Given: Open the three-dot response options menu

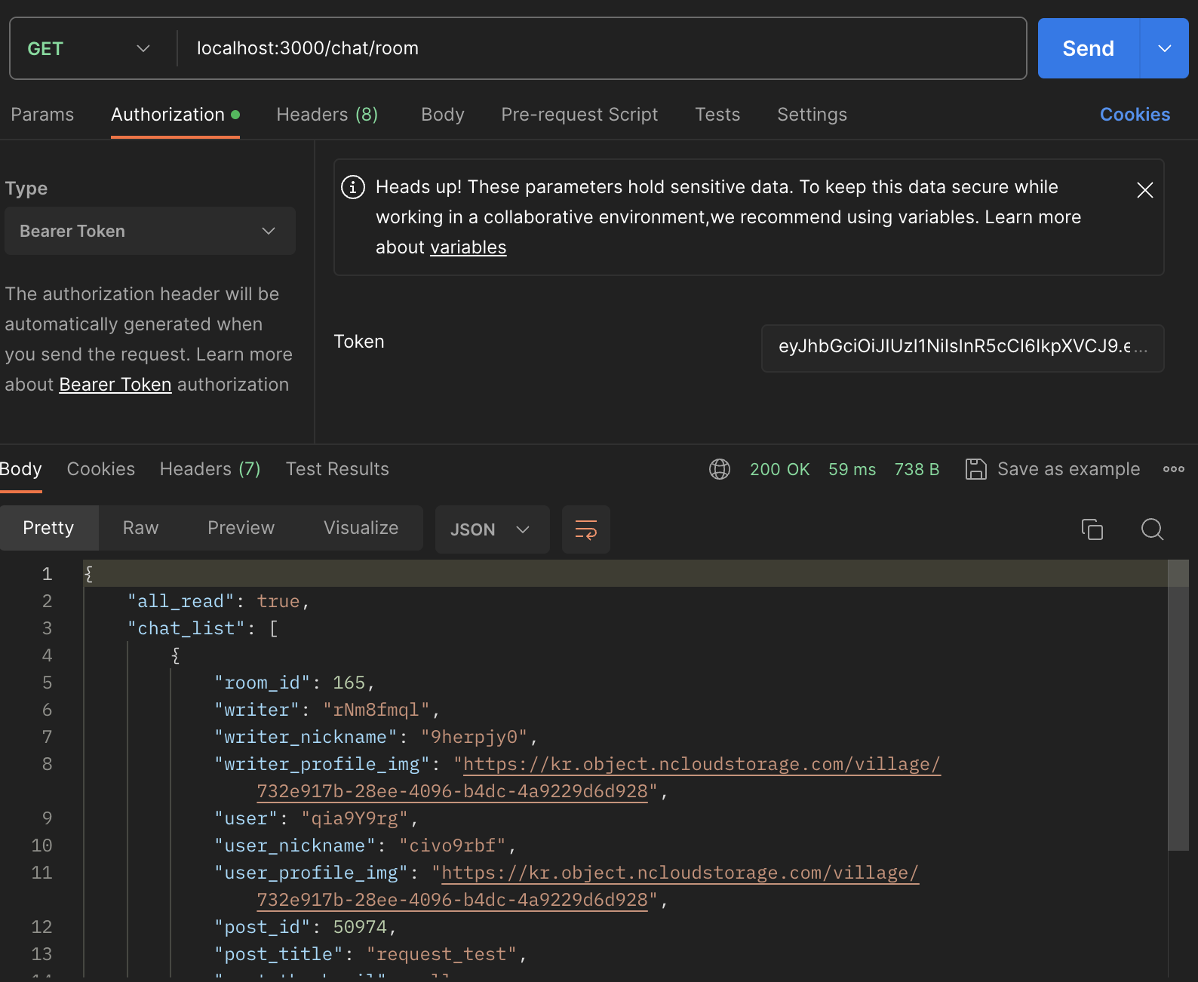Looking at the screenshot, I should (1173, 469).
